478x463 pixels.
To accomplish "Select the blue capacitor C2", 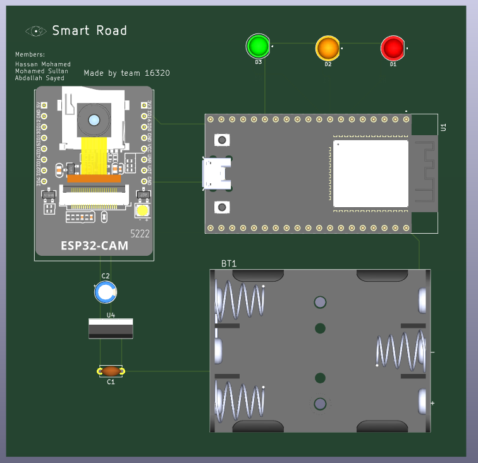I will click(x=106, y=292).
